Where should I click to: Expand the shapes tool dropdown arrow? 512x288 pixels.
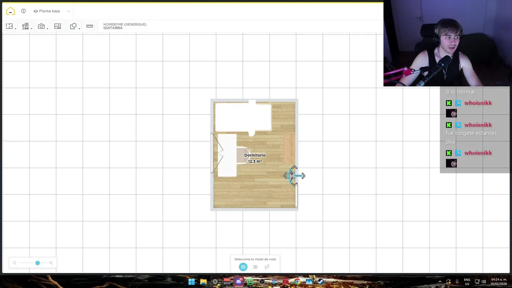point(79,28)
